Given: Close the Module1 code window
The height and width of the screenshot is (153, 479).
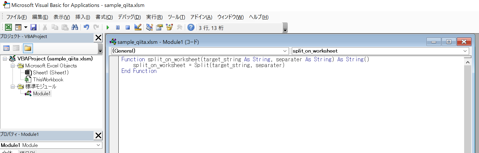Looking at the screenshot, I should coord(464,42).
